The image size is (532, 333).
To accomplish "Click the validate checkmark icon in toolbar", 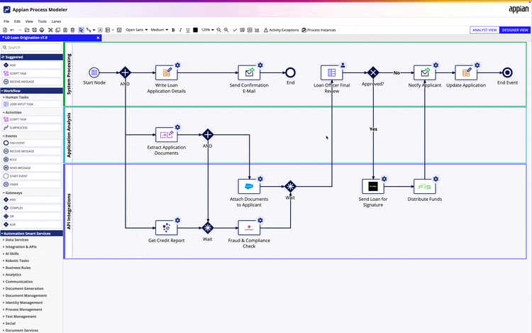I will (235, 30).
